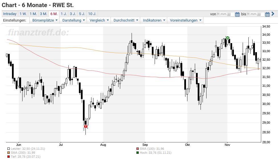Focus the 'von' start date field
Viewport: 280px width, 160px height.
pos(226,14)
